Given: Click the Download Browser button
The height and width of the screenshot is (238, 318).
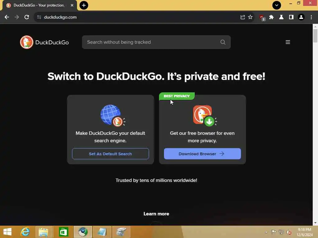Looking at the screenshot, I should 202,154.
